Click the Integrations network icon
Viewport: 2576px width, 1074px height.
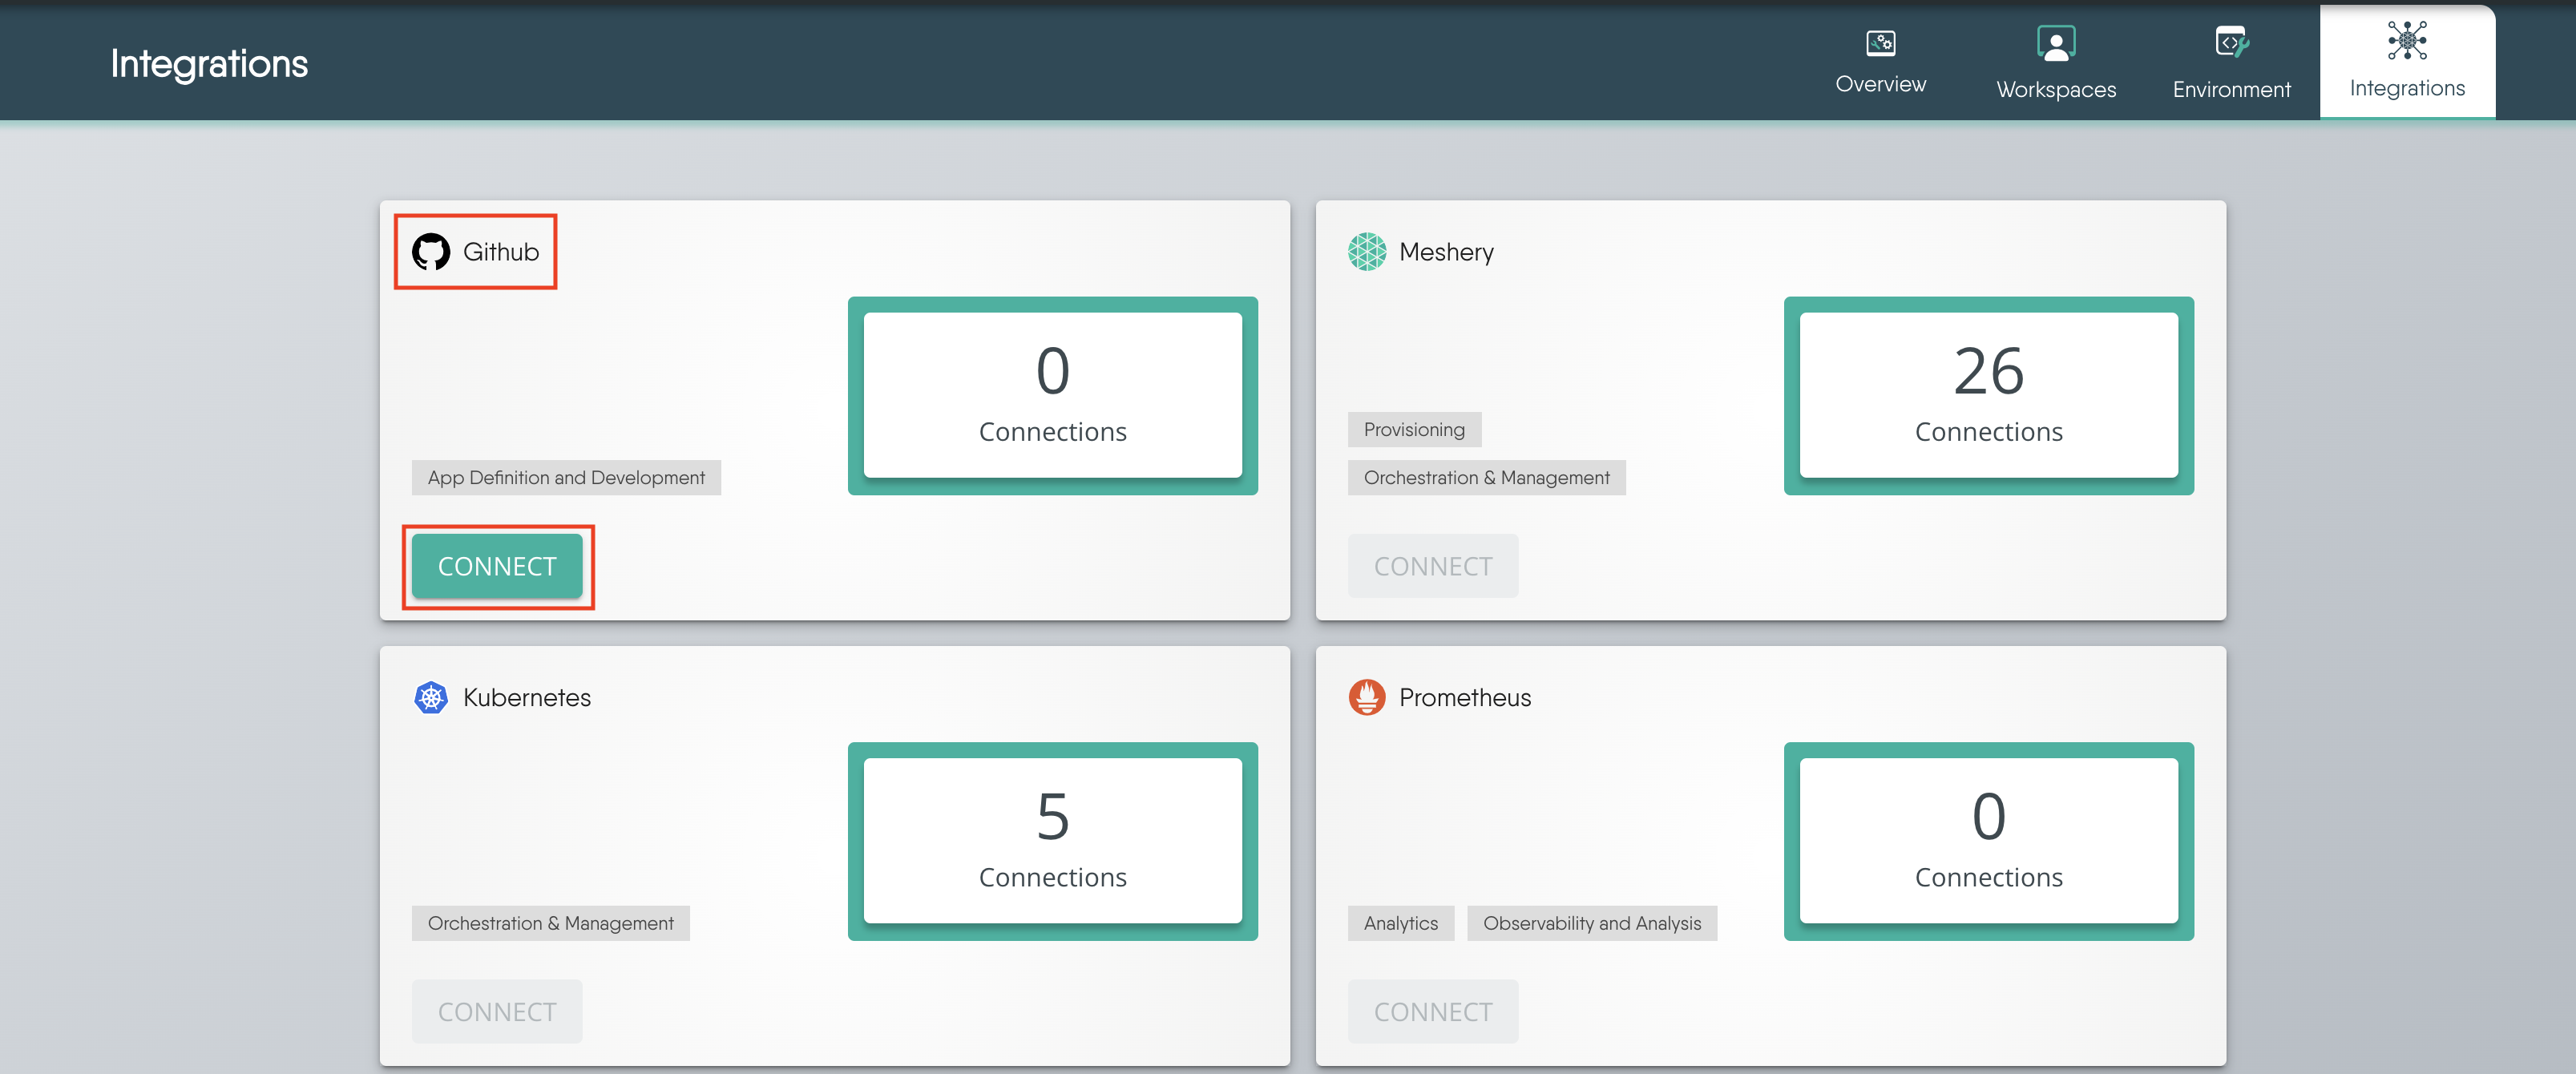[x=2407, y=43]
